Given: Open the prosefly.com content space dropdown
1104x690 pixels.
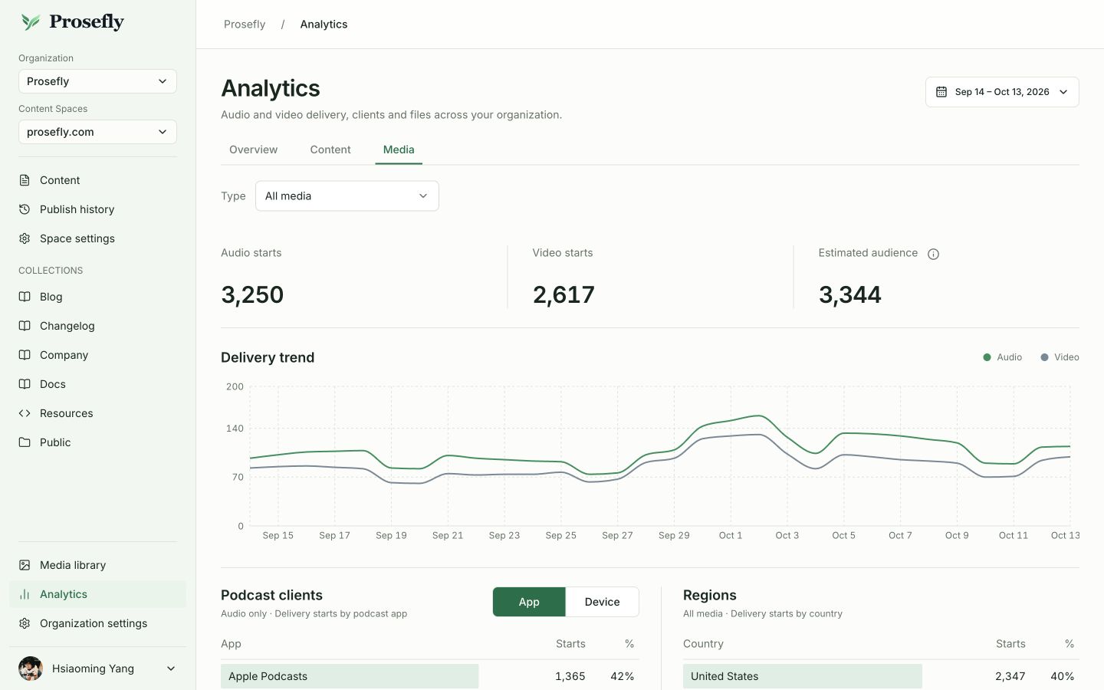Looking at the screenshot, I should click(97, 132).
